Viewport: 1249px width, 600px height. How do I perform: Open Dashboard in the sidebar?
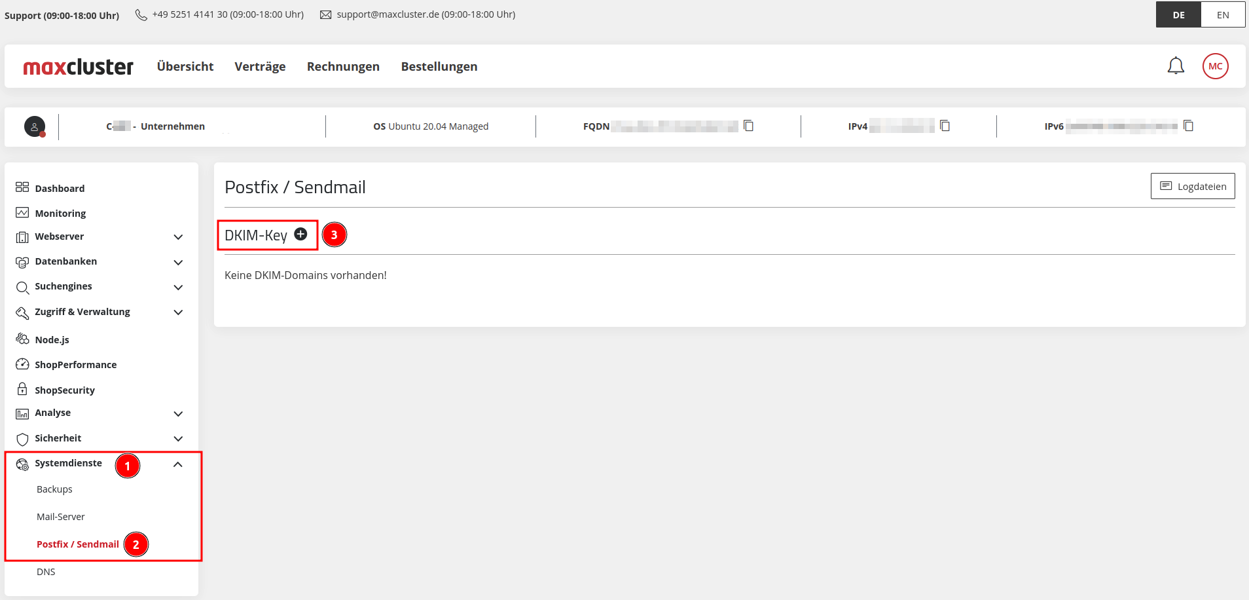coord(60,189)
